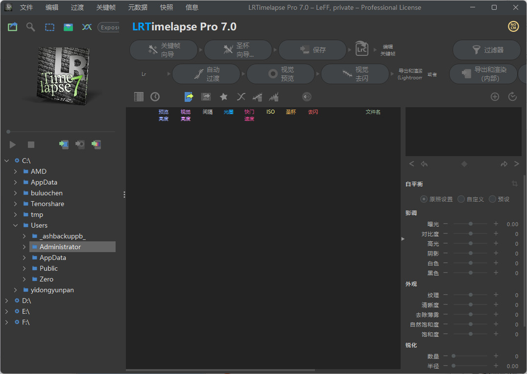
Task: Click the previous frame chevron
Action: click(412, 164)
